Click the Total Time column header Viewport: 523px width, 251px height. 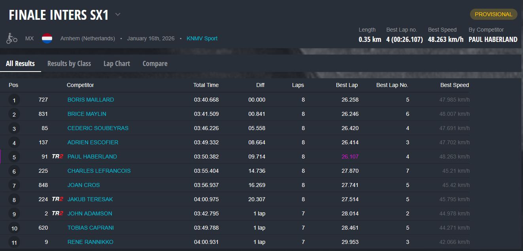tap(206, 85)
